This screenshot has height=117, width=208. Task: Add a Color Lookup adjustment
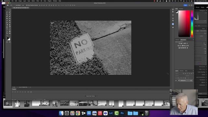[x=188, y=45]
